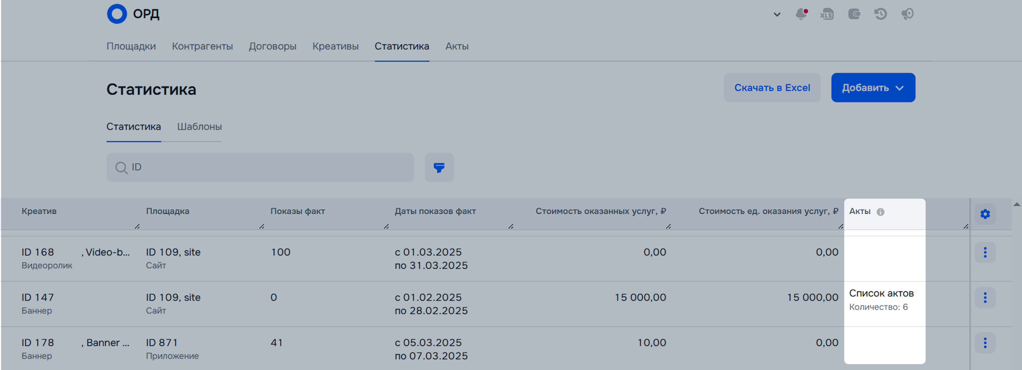Switch to Шаблоны sub-tab
Viewport: 1022px width, 370px height.
[x=199, y=127]
